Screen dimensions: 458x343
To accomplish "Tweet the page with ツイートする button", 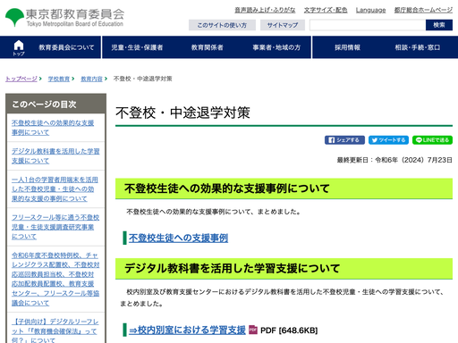I will tap(388, 140).
